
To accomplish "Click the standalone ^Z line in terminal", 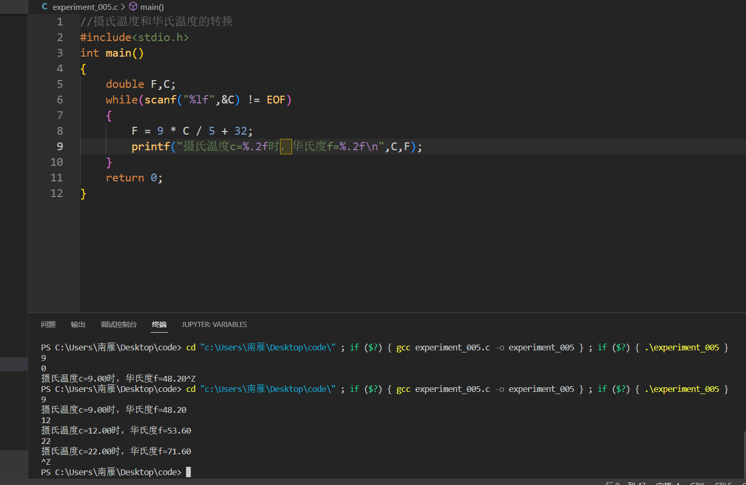I will (x=46, y=462).
